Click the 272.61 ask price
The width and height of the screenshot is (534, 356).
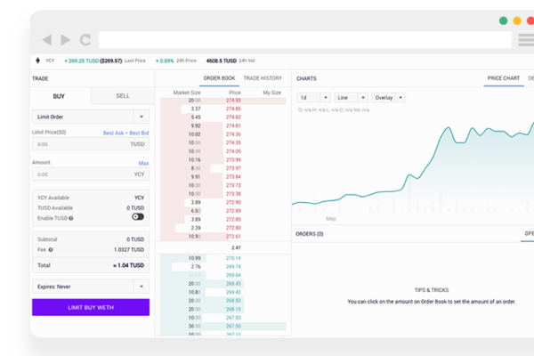[x=233, y=237]
